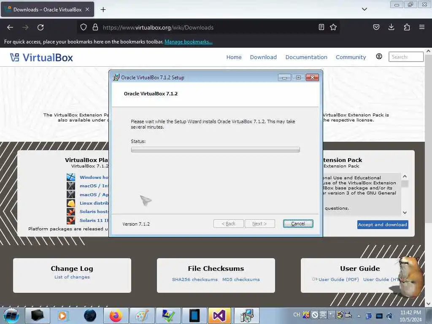Click the Solaris hosts package icon

pyautogui.click(x=71, y=212)
